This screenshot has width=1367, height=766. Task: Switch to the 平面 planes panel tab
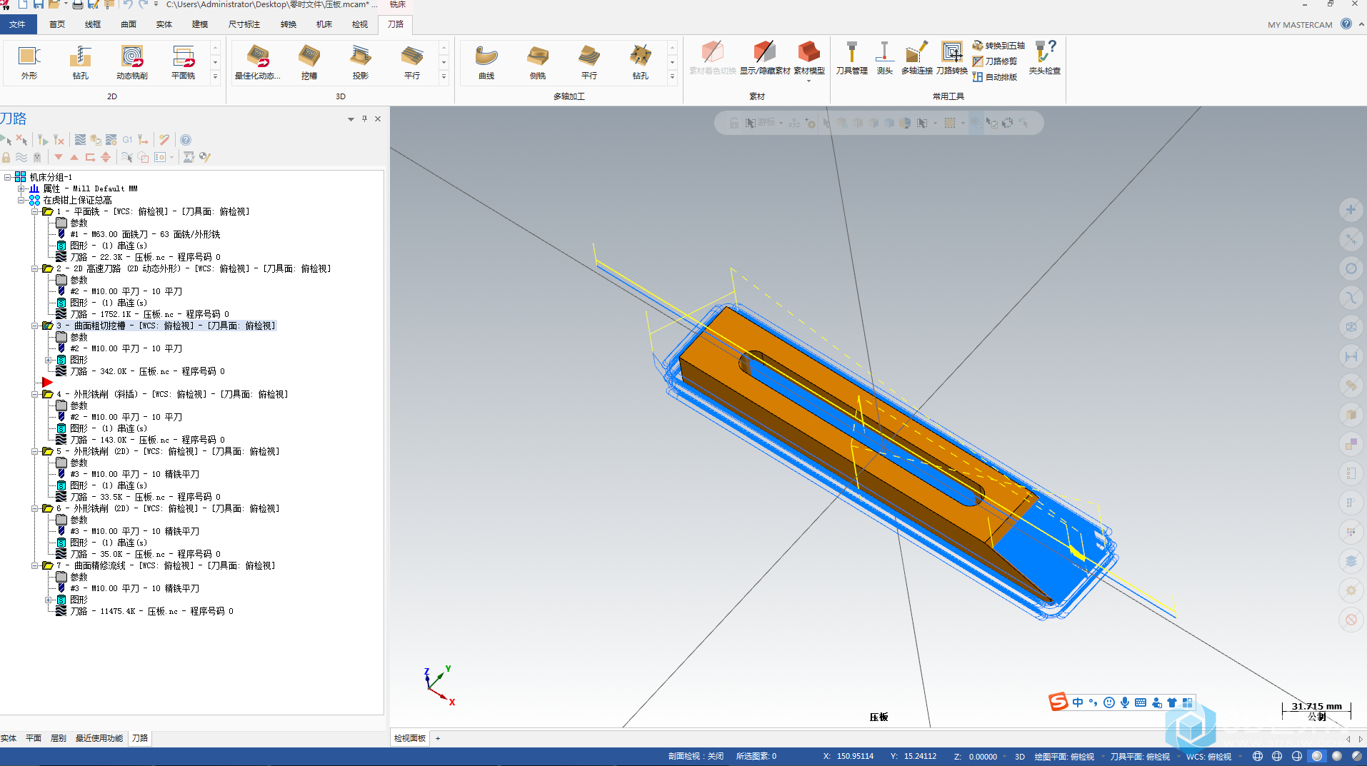coord(34,738)
